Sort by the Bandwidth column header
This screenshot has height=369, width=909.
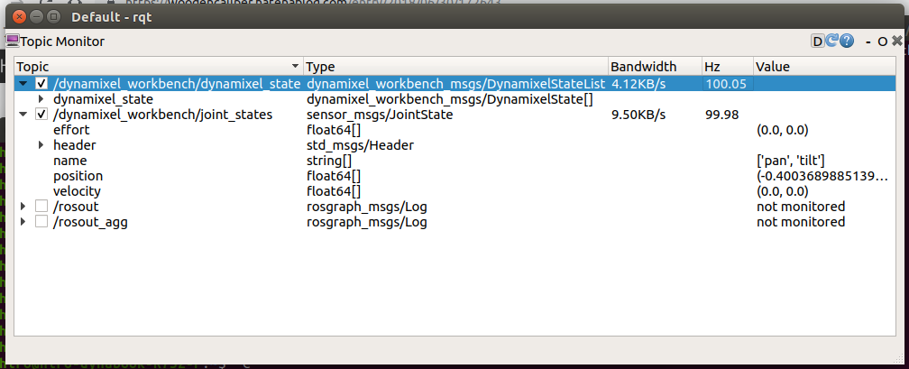click(655, 67)
